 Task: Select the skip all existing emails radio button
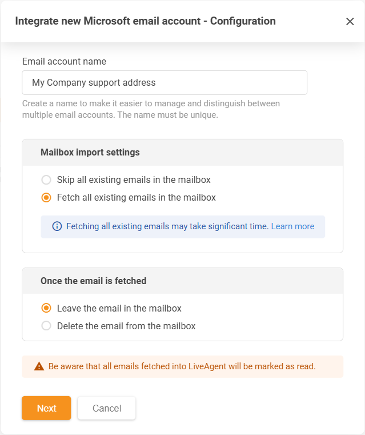(x=46, y=180)
